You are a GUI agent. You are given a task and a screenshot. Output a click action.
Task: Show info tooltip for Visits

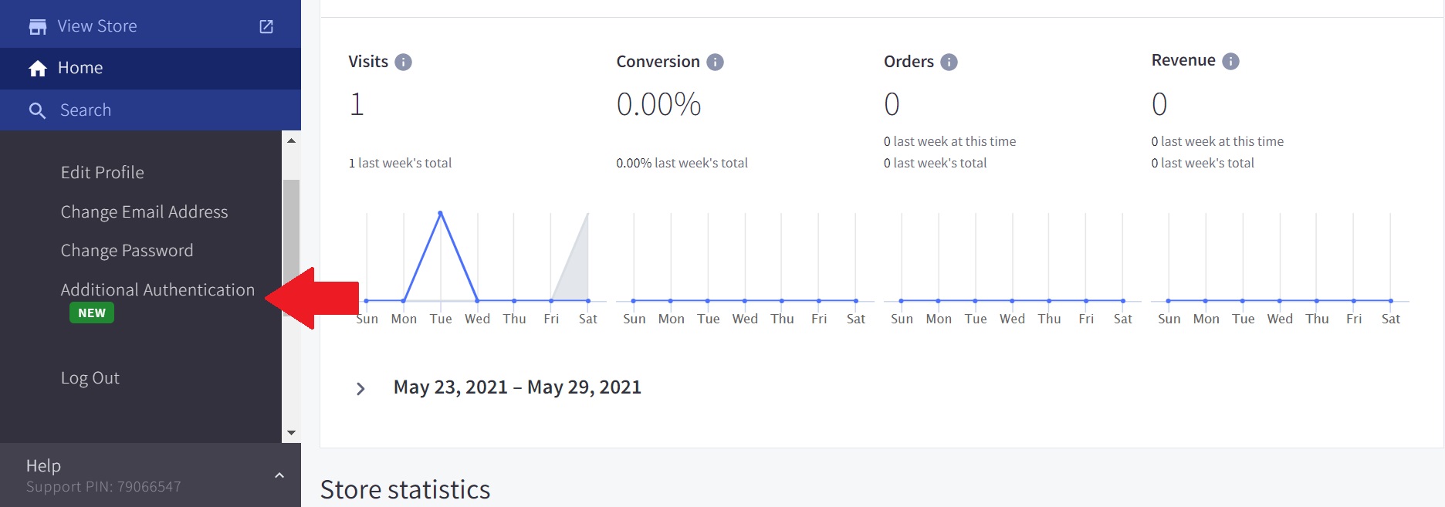point(403,63)
